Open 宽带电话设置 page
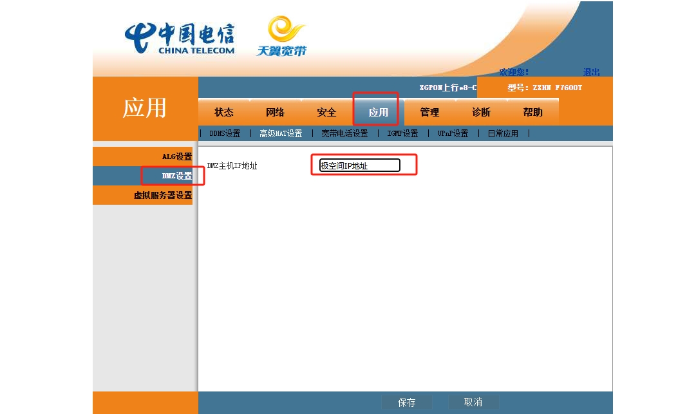 [344, 134]
